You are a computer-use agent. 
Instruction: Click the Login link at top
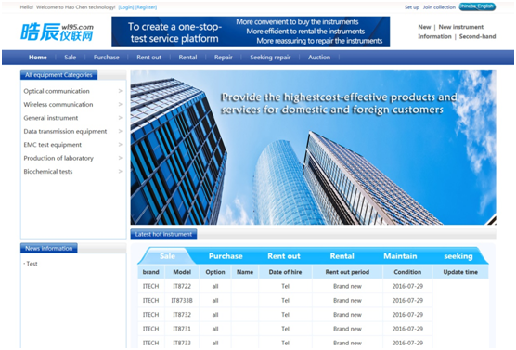click(126, 7)
